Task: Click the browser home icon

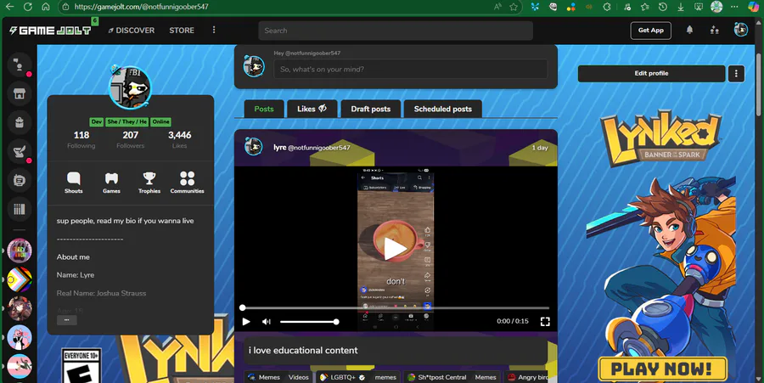Action: (x=45, y=7)
